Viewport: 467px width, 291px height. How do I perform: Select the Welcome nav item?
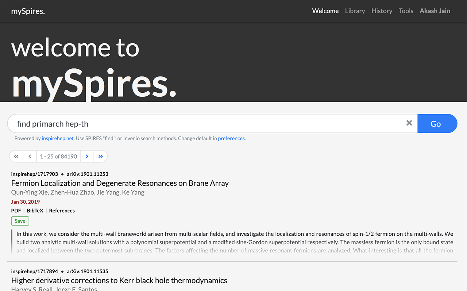[x=325, y=11]
